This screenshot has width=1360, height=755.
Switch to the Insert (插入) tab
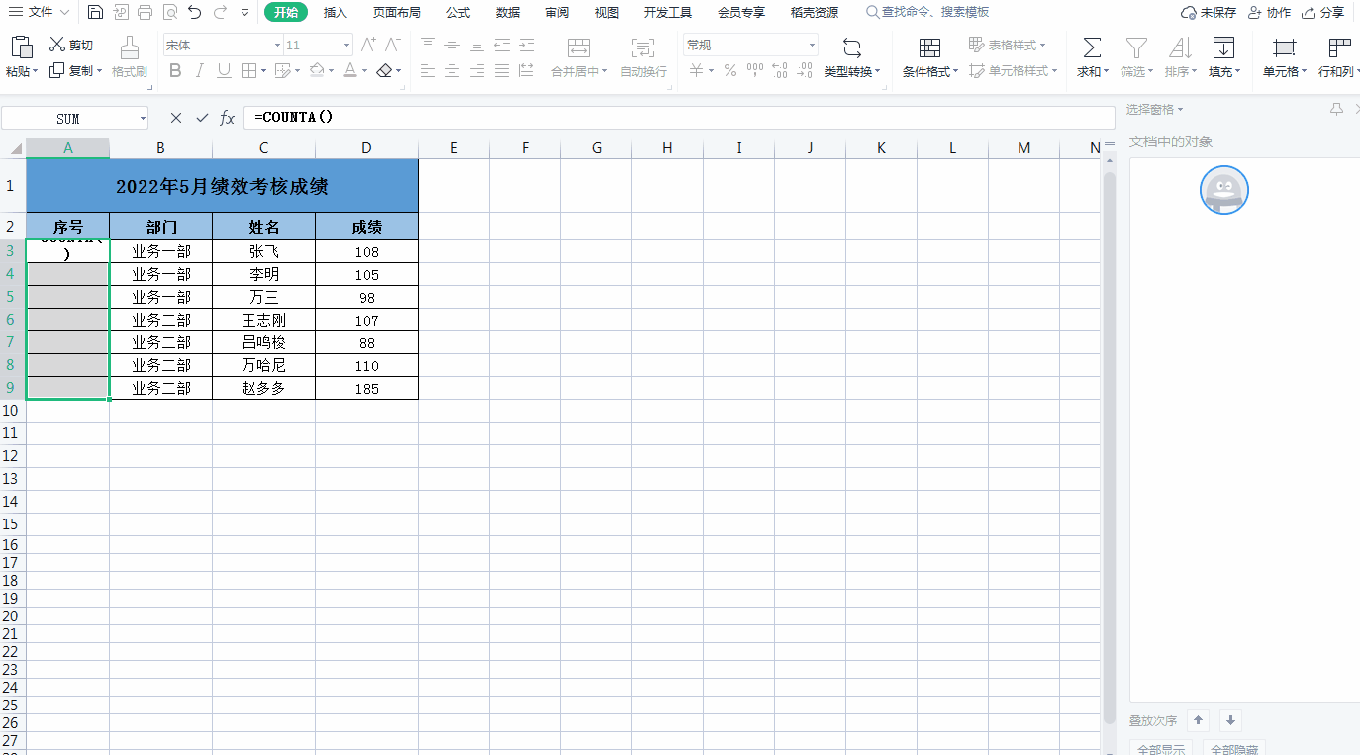336,12
